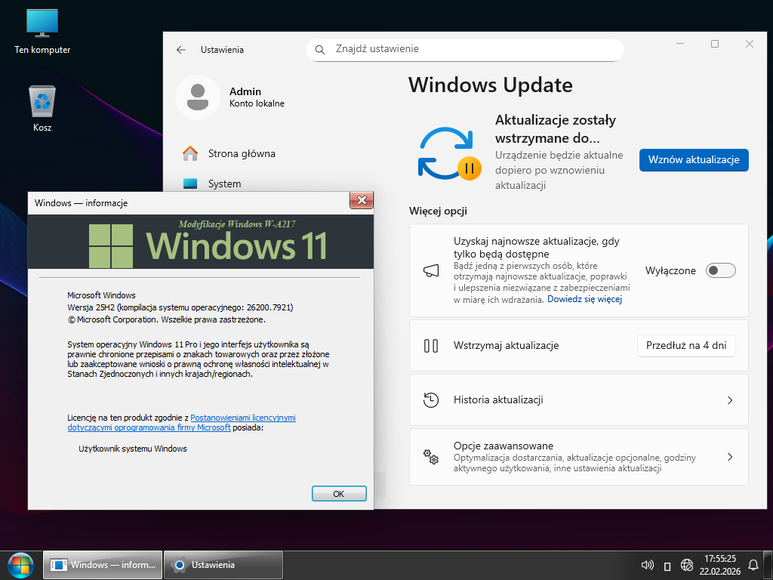Viewport: 773px width, 580px height.
Task: Click Wznów aktualizacje button
Action: click(694, 160)
